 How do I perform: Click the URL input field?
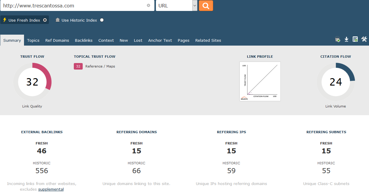[x=74, y=6]
